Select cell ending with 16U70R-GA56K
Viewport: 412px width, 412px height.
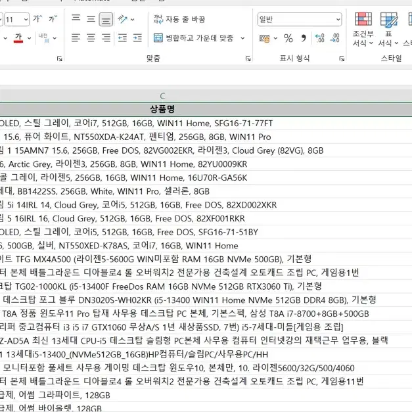206,178
